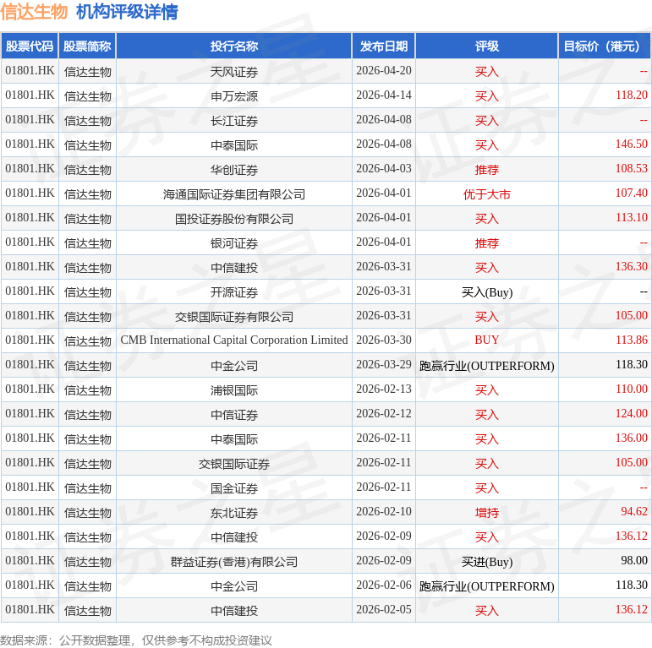
Task: Click the 信达生物 title text
Action: (x=34, y=12)
